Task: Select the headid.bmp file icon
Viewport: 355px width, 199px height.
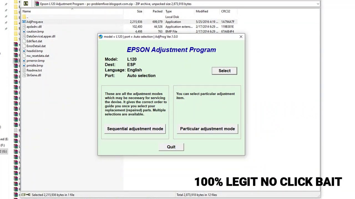Action: point(24,51)
